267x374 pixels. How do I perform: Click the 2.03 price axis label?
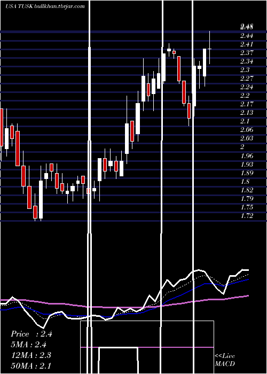pos(247,138)
